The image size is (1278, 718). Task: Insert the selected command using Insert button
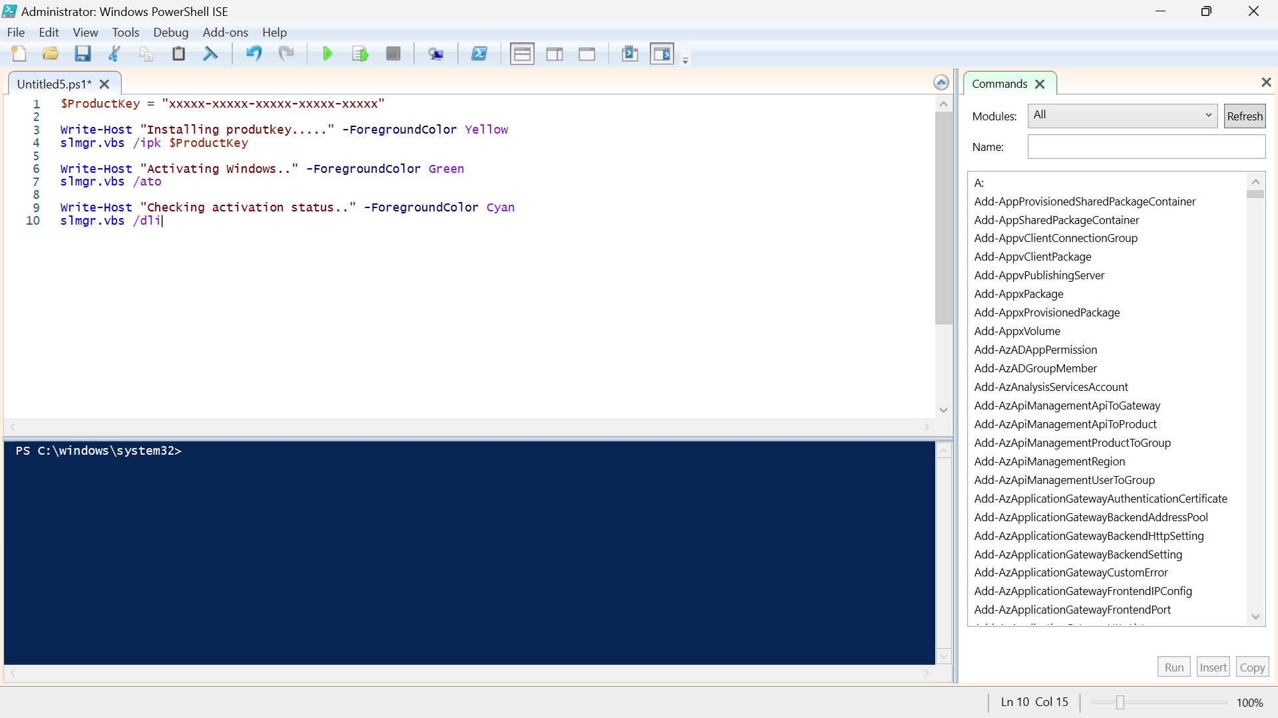[x=1213, y=666]
